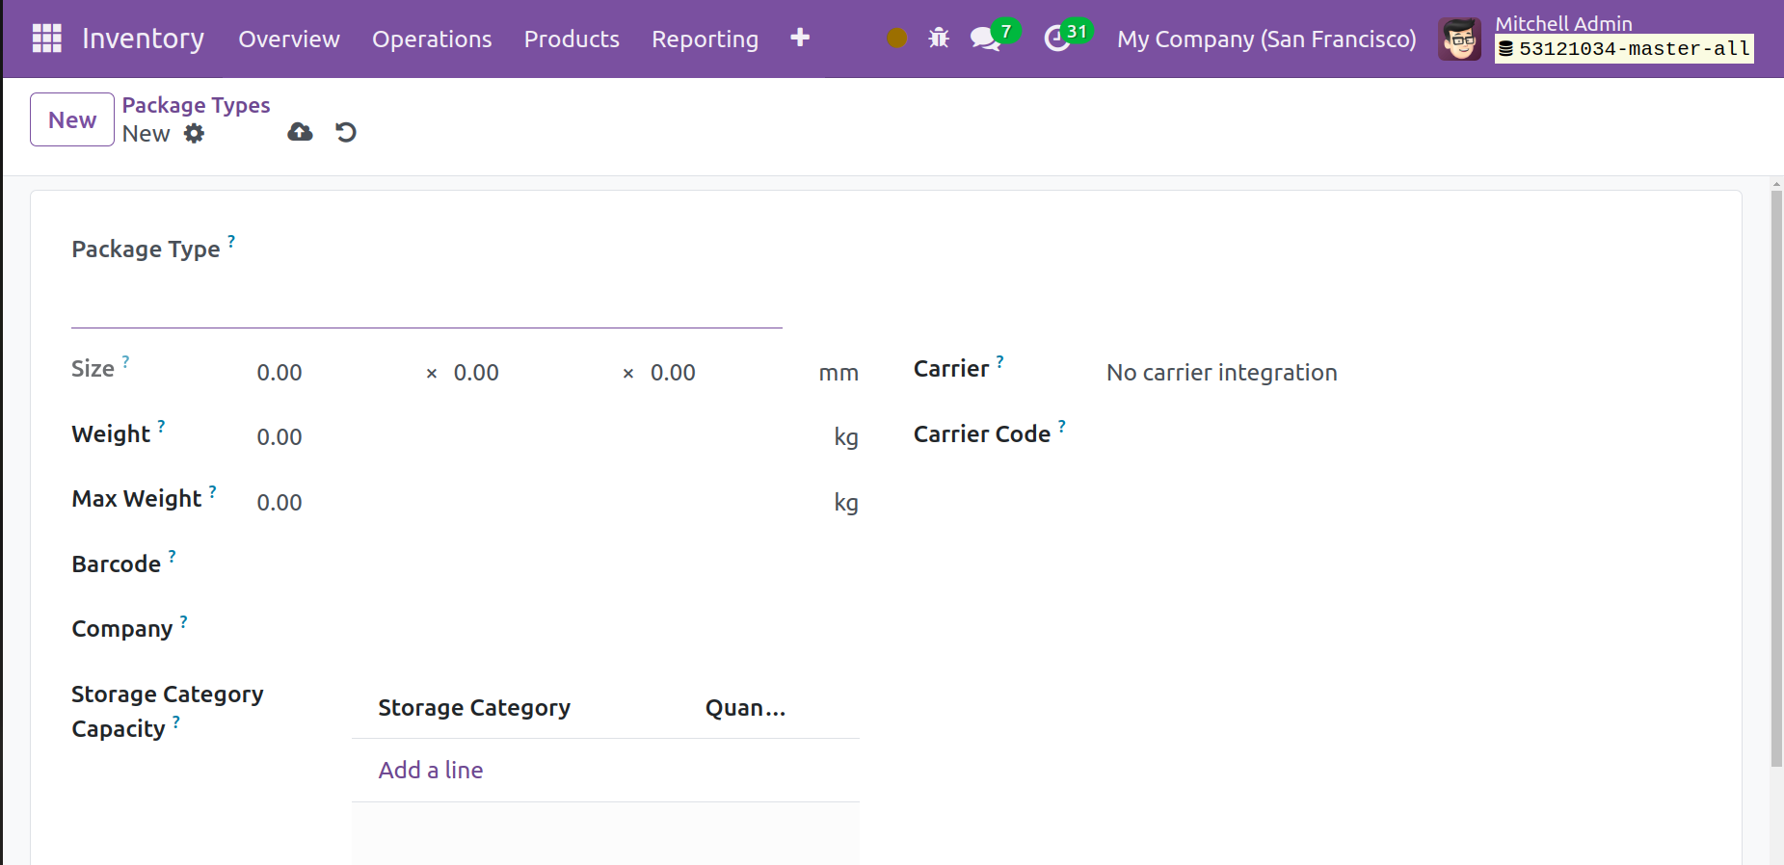1784x865 pixels.
Task: Click the plus icon in navbar
Action: coord(799,38)
